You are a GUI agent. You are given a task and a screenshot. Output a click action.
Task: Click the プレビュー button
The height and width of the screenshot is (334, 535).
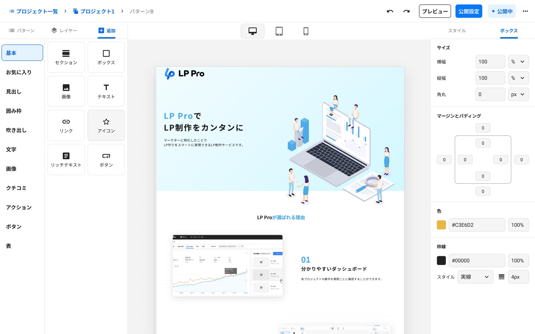435,11
